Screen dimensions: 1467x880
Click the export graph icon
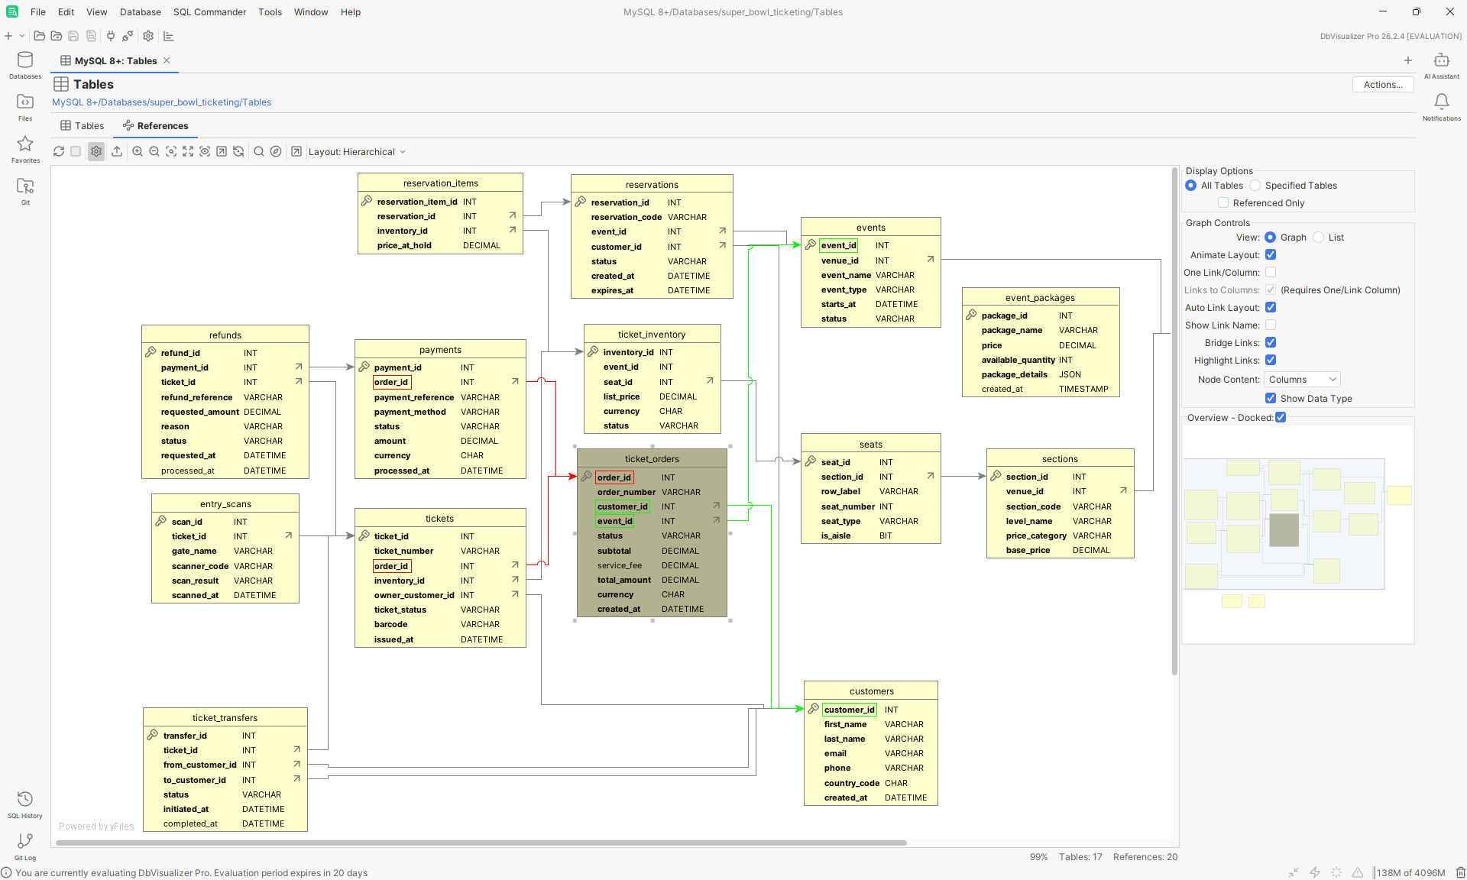click(117, 151)
